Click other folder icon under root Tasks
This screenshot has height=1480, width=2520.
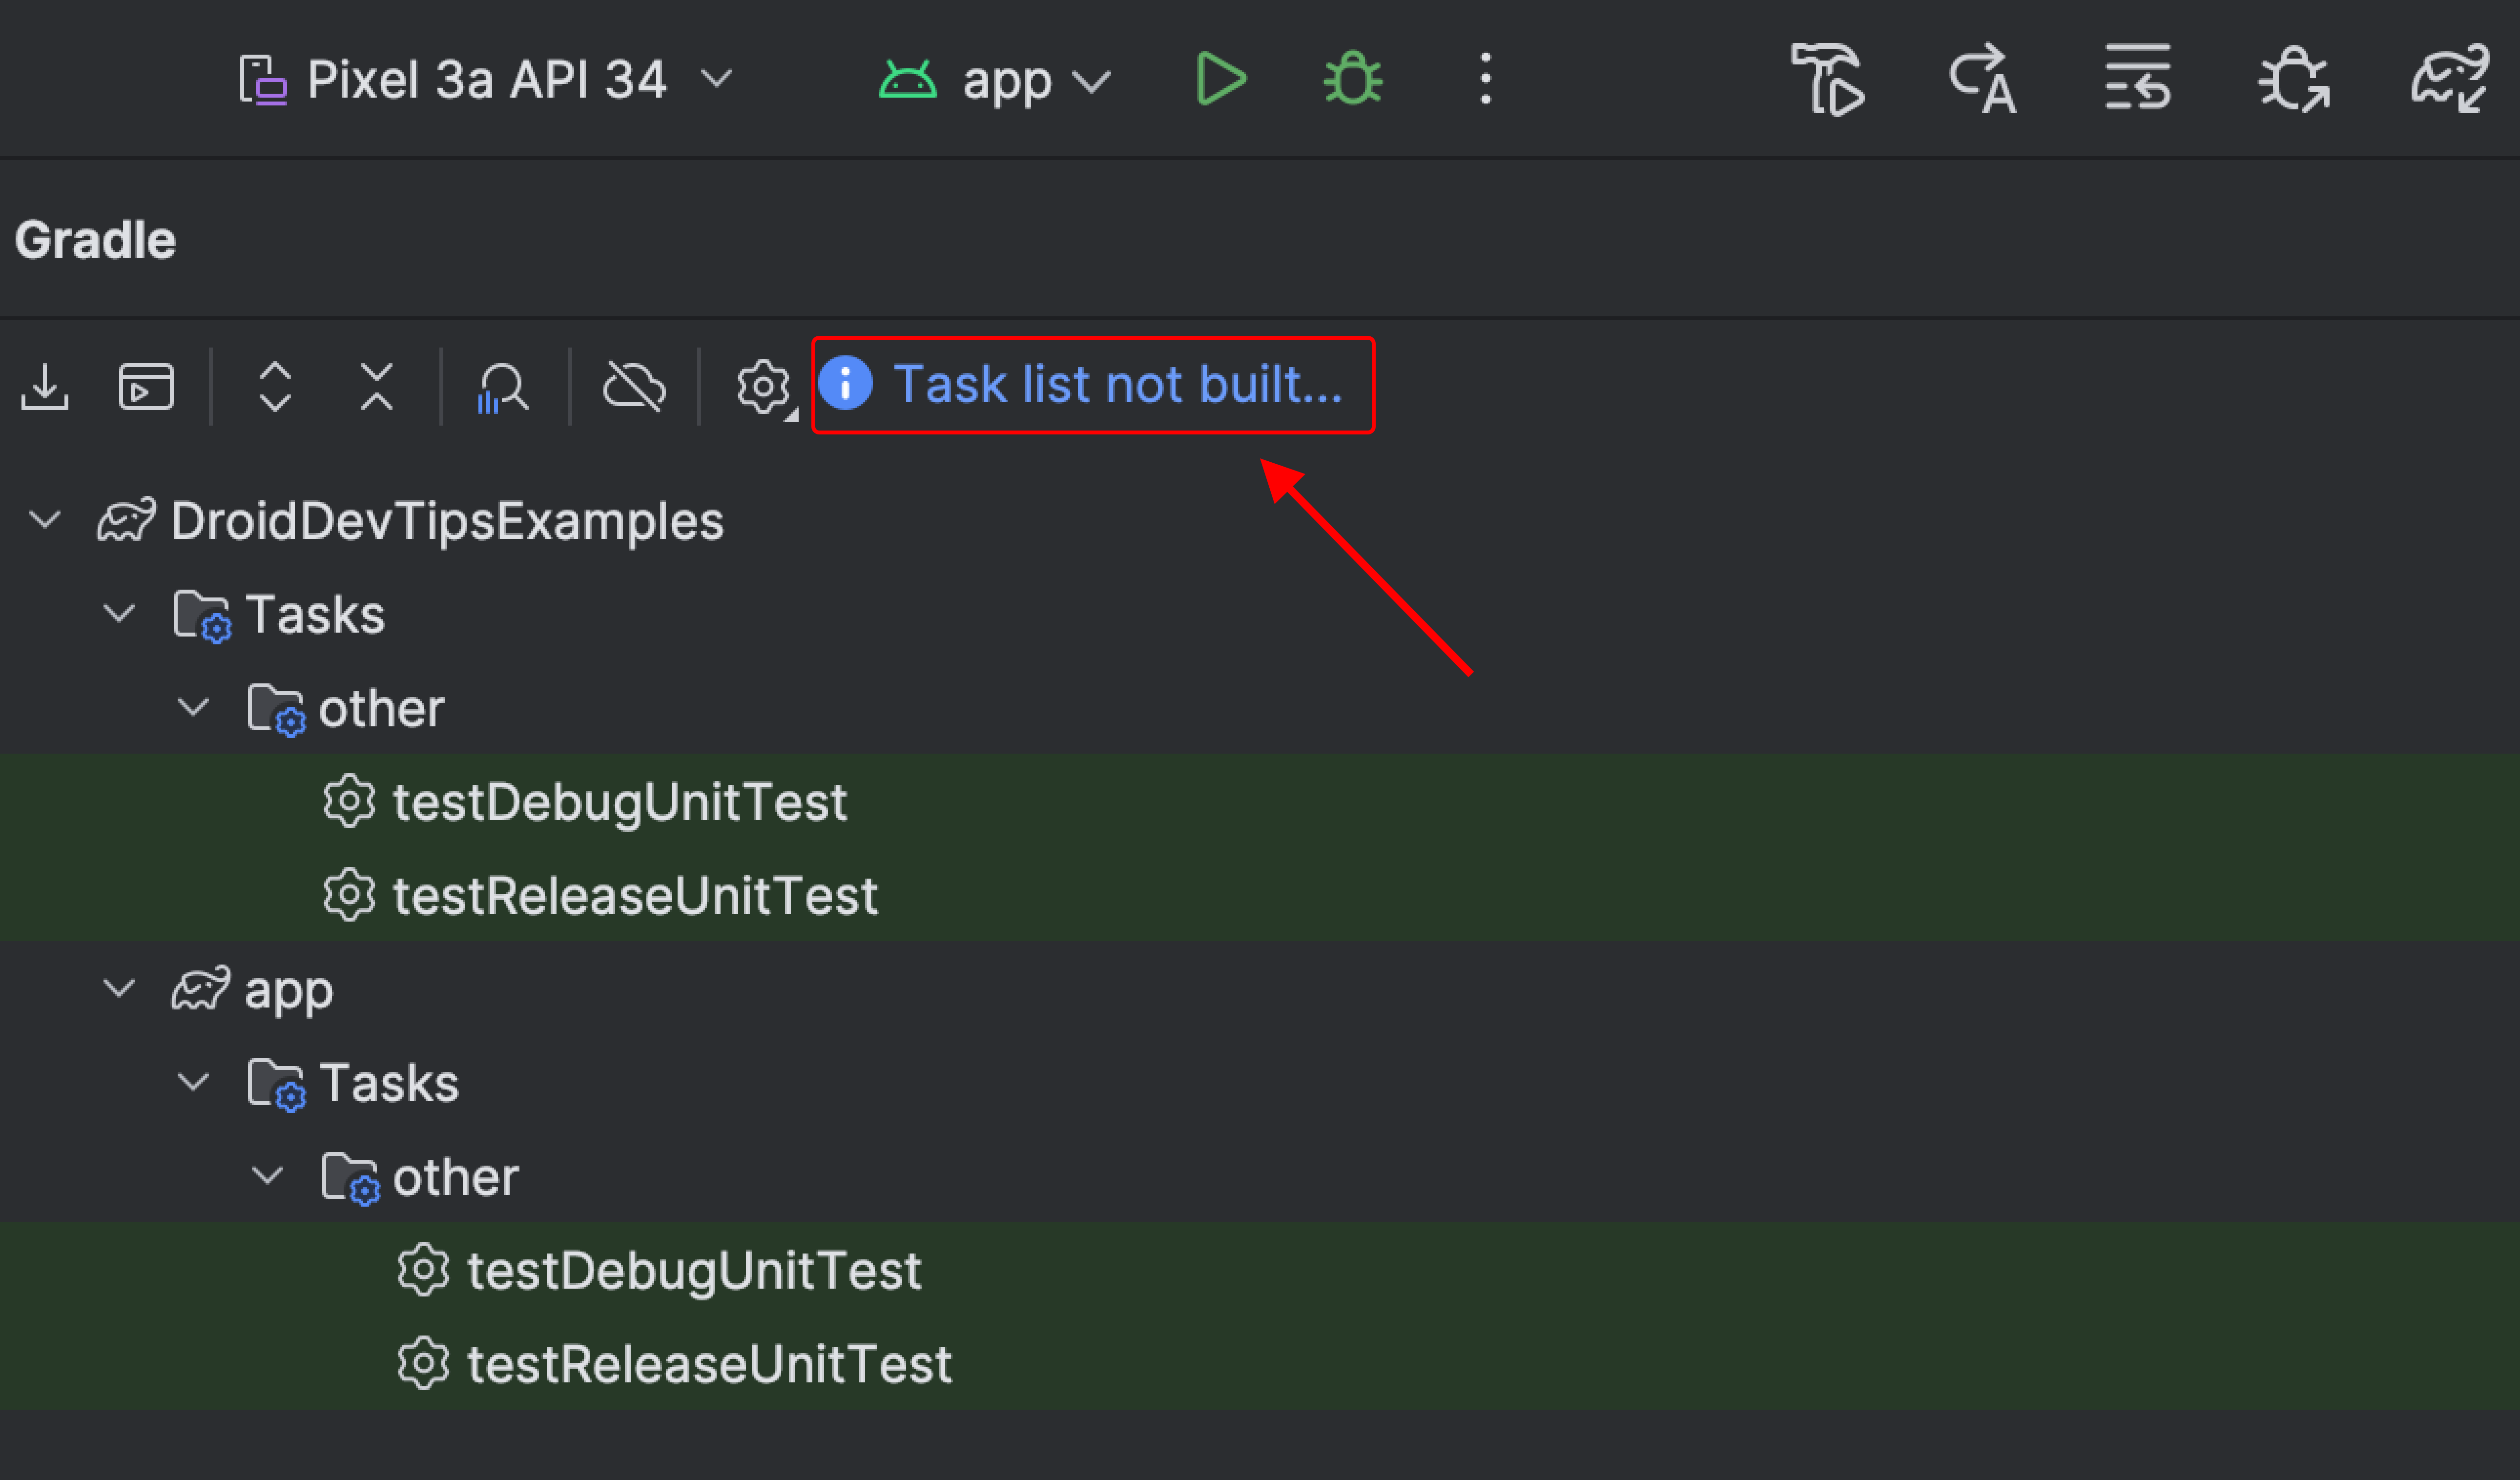point(276,710)
